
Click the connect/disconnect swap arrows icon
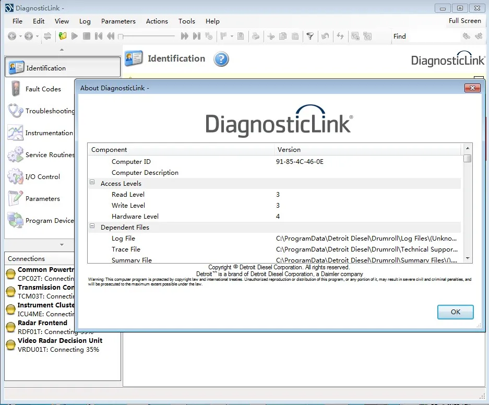click(x=47, y=36)
